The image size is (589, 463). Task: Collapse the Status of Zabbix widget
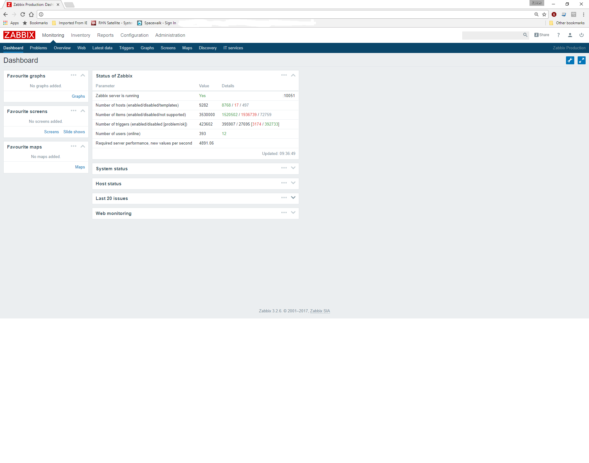point(293,75)
